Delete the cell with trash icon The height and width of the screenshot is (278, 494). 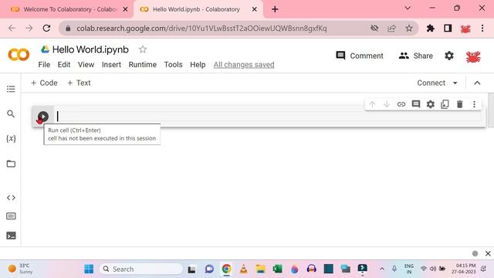460,104
